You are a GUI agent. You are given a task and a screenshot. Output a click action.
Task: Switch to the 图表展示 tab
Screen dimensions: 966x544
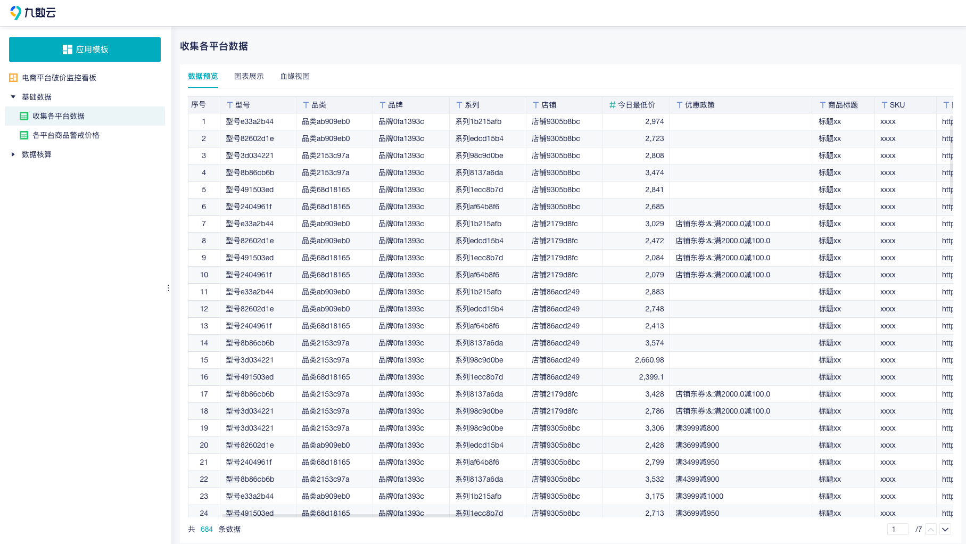click(x=248, y=76)
